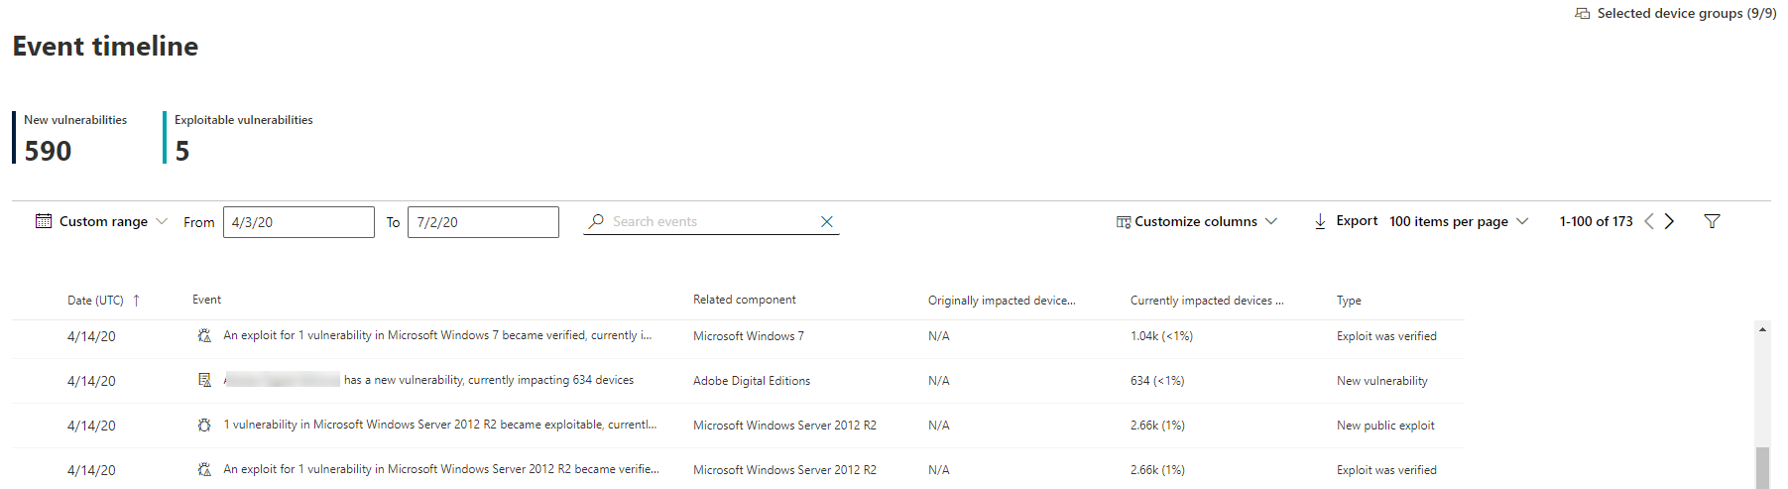
Task: Click bug icon on Server 2012 R2 exploitable row
Action: pos(204,425)
